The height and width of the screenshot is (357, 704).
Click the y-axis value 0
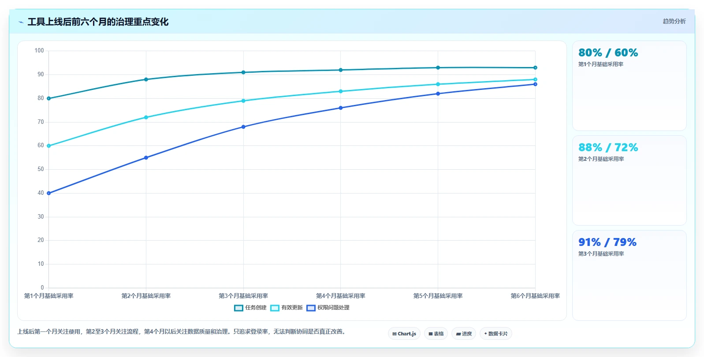coord(42,288)
